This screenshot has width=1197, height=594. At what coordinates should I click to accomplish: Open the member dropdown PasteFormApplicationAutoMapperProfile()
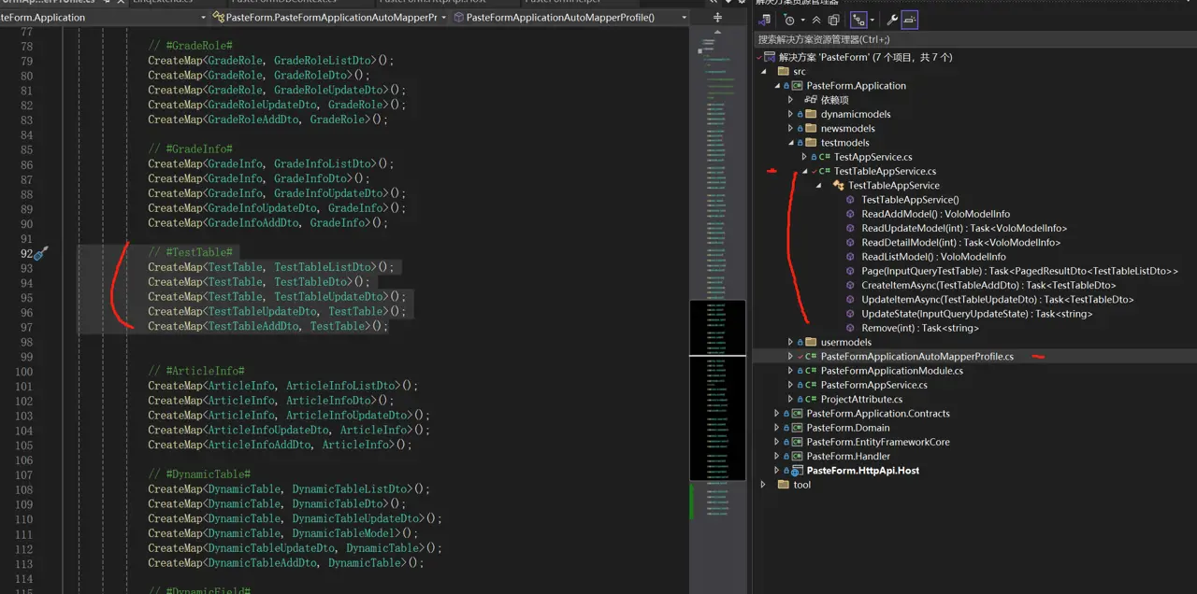tap(570, 17)
